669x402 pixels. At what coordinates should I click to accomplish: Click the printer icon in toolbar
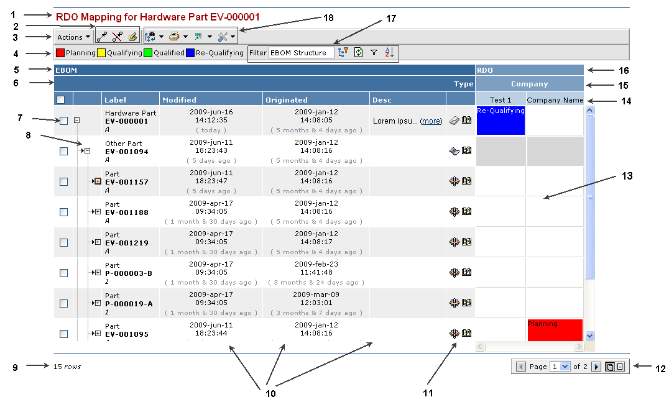coord(174,37)
